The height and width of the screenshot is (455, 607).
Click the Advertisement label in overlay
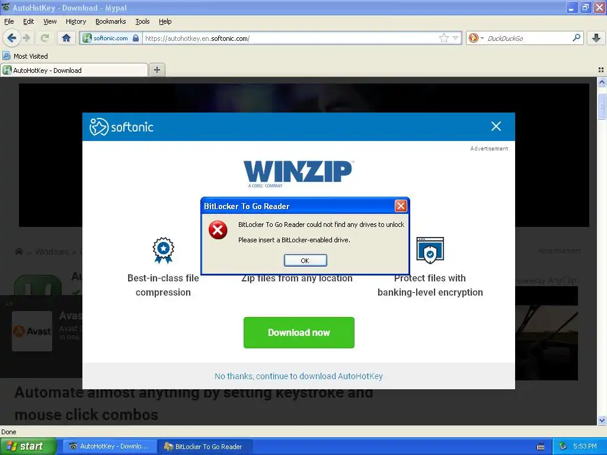pos(489,149)
